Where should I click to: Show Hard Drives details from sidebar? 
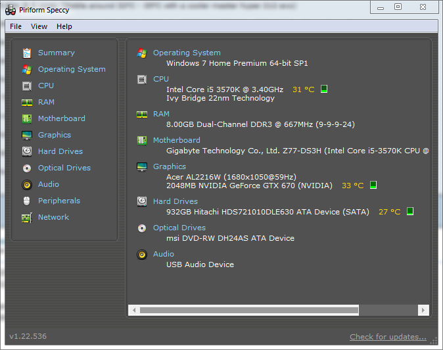pos(60,151)
